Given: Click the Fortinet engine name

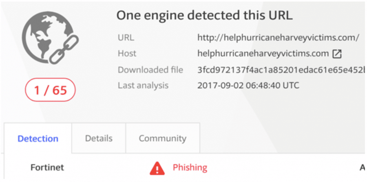Looking at the screenshot, I should tap(47, 167).
